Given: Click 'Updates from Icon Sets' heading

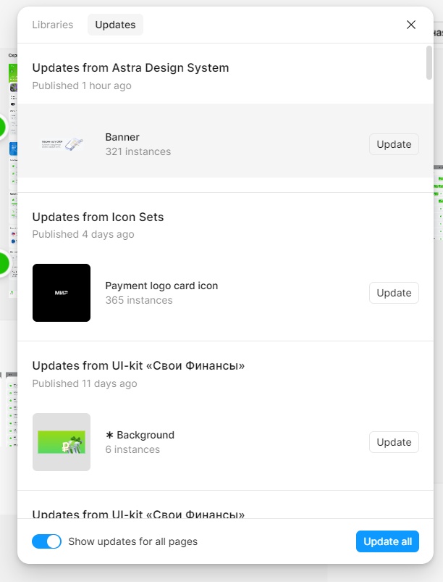Looking at the screenshot, I should (x=98, y=217).
